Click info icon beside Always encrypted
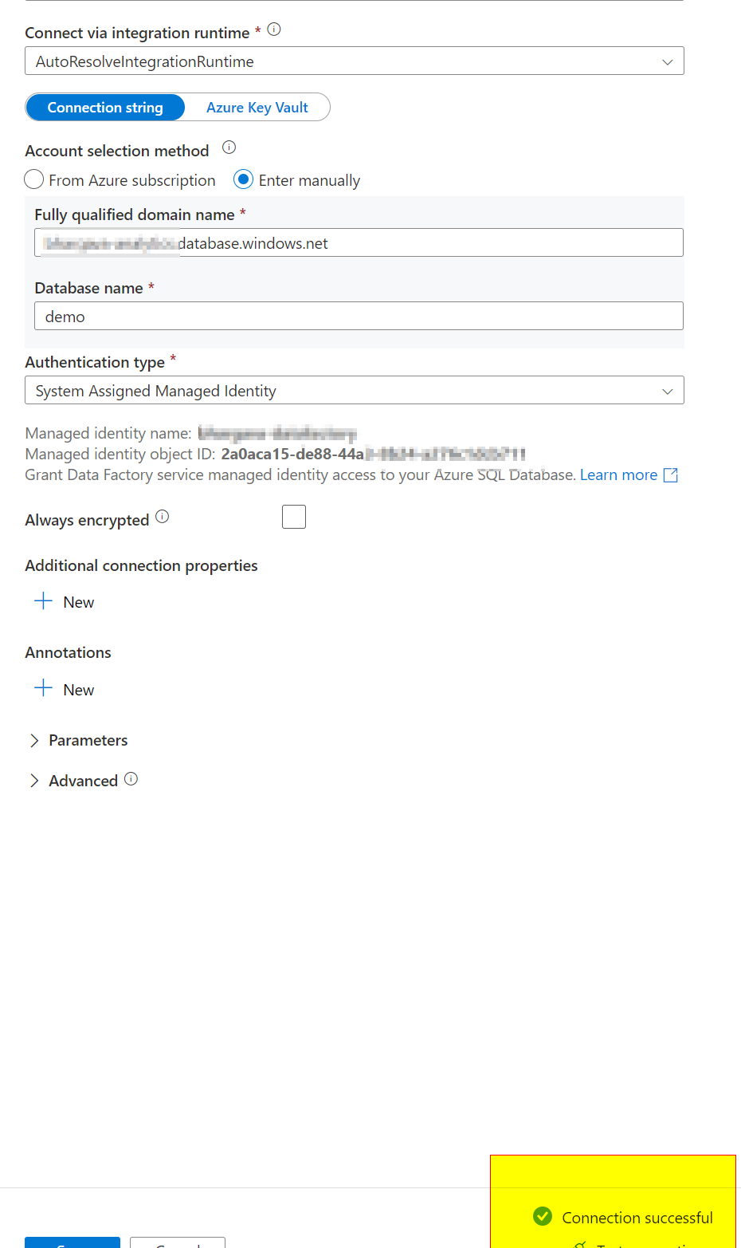This screenshot has height=1248, width=741. coord(163,517)
